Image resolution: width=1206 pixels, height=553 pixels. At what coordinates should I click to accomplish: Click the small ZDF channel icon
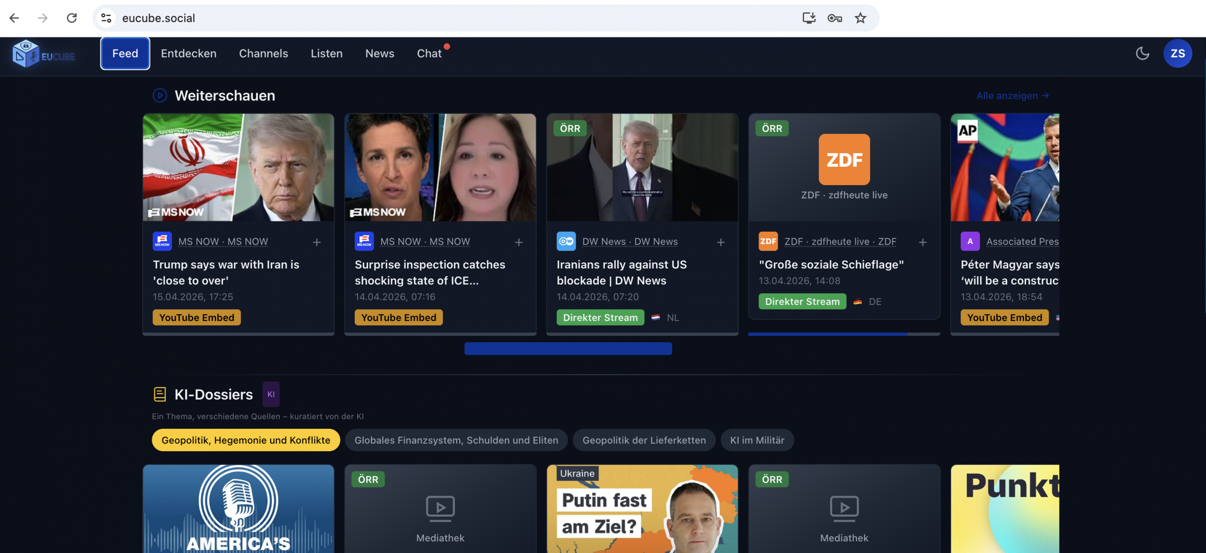[x=768, y=241]
